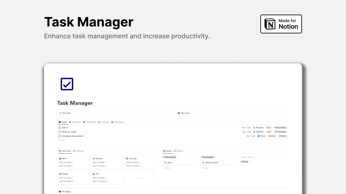The image size is (346, 194).
Task: Add a new task under In progress
Action: [205, 168]
